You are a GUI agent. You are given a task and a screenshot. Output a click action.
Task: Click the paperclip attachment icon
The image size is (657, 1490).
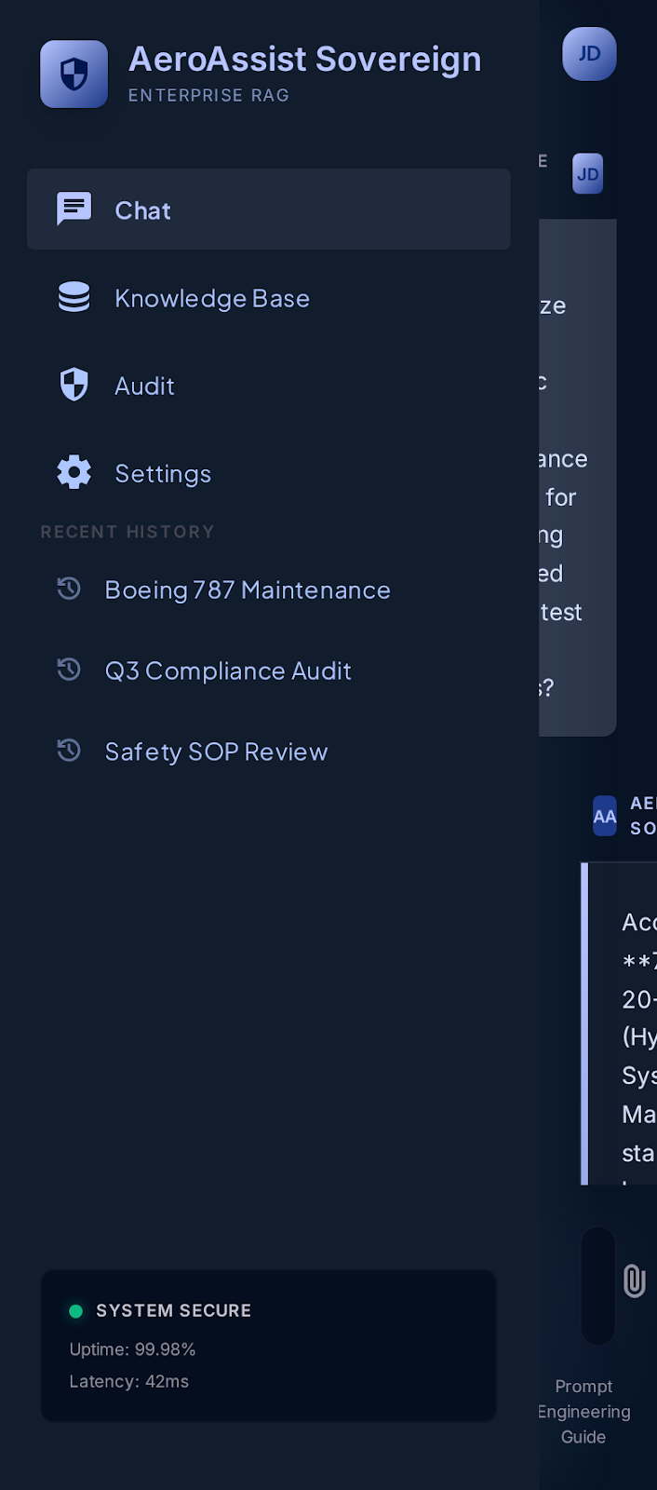635,1281
